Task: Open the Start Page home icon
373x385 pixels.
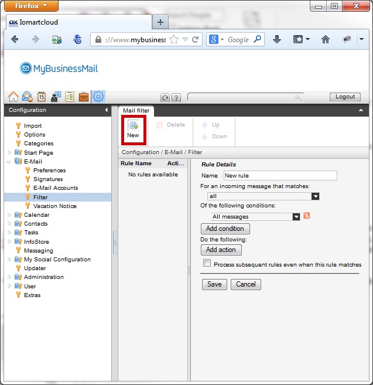Action: [13, 97]
